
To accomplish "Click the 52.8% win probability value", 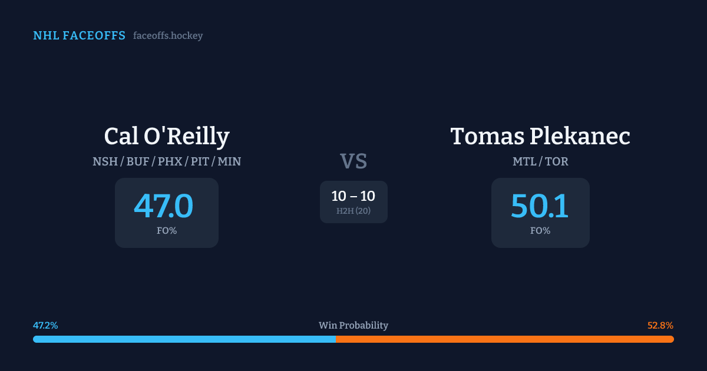I will [x=660, y=325].
